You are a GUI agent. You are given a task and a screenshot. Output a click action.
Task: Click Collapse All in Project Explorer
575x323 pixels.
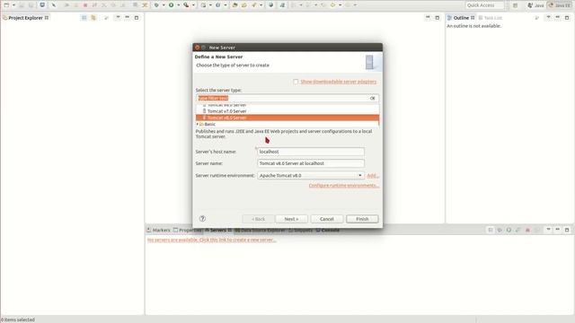pyautogui.click(x=84, y=18)
